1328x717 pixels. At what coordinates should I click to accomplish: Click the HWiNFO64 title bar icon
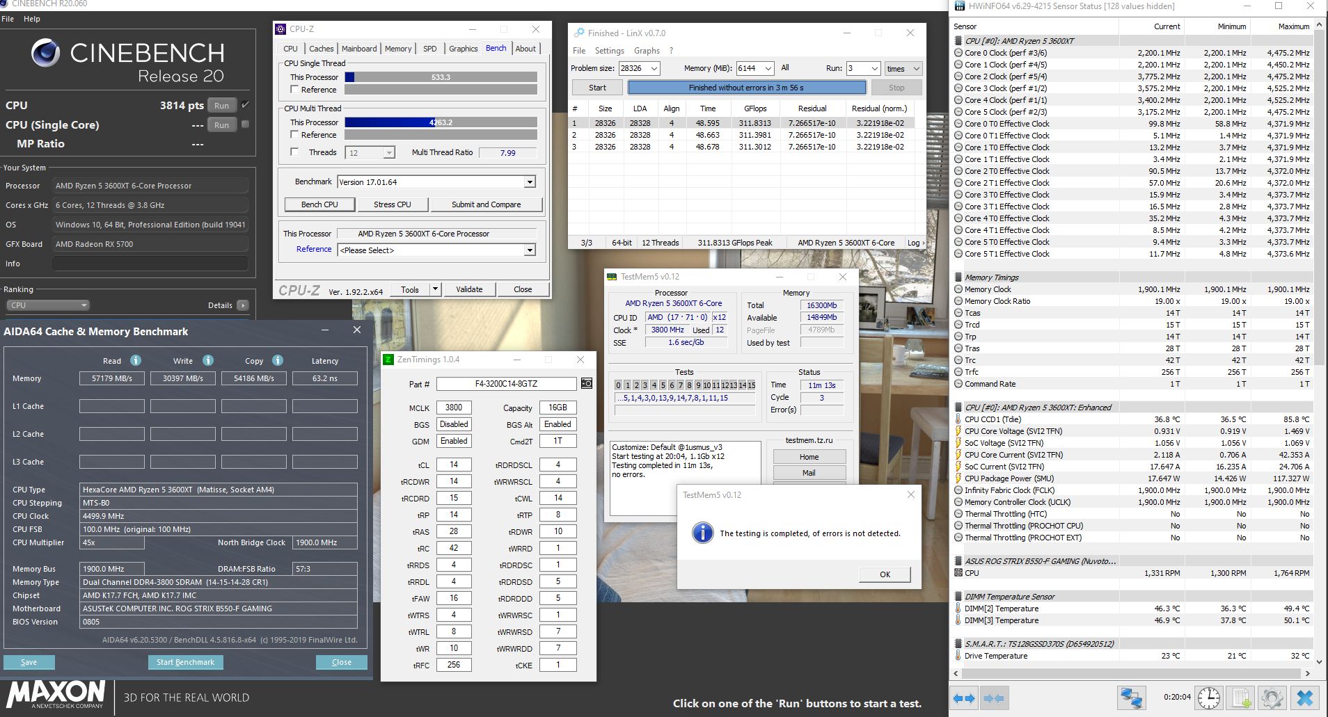click(961, 6)
